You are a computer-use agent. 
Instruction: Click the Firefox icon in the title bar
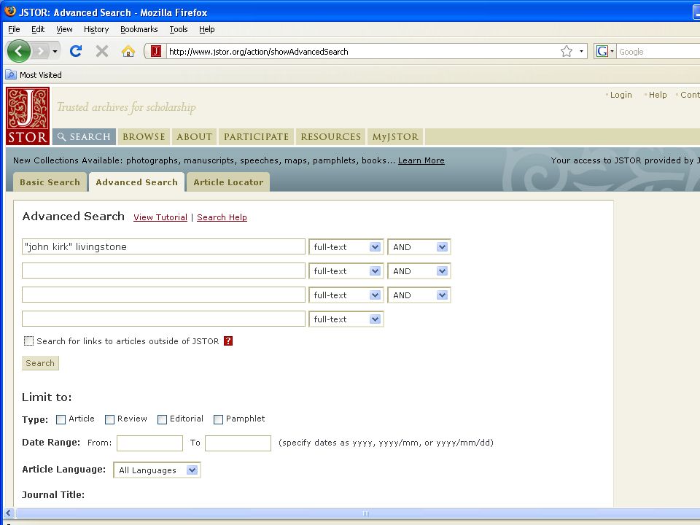click(x=10, y=12)
